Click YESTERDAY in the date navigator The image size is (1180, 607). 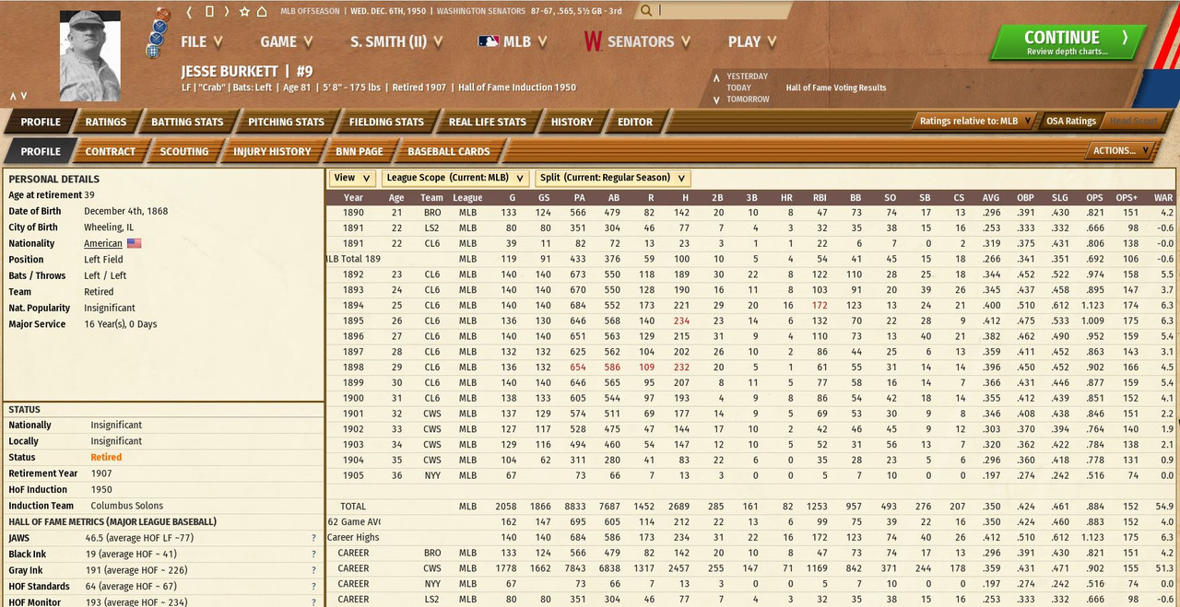coord(747,76)
